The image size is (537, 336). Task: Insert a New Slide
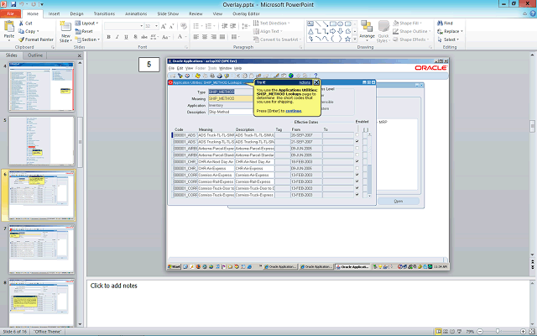click(x=65, y=32)
